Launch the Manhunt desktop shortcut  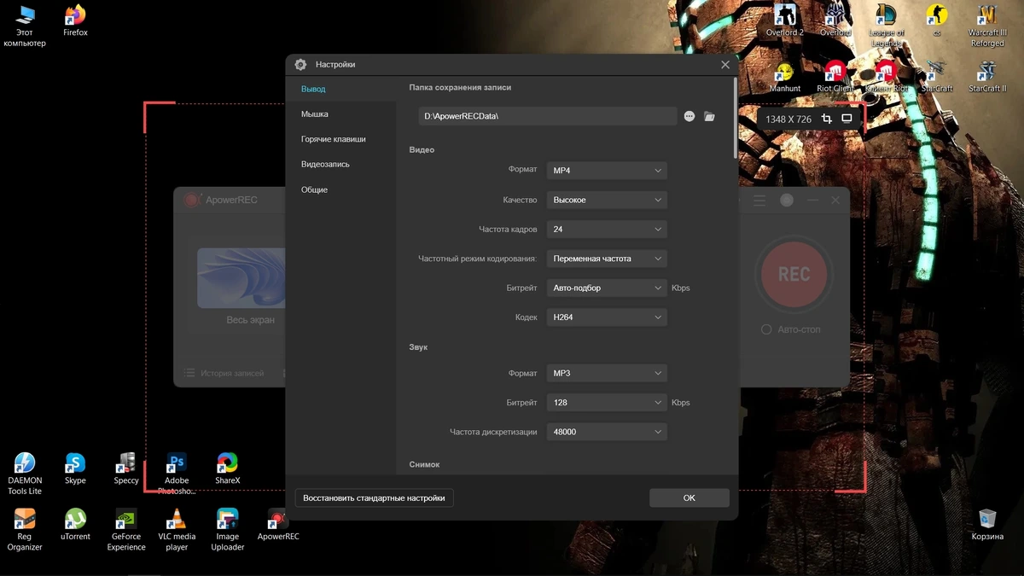(x=784, y=77)
